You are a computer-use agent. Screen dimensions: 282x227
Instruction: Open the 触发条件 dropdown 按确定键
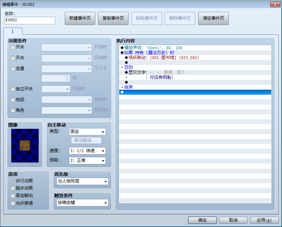[82, 203]
